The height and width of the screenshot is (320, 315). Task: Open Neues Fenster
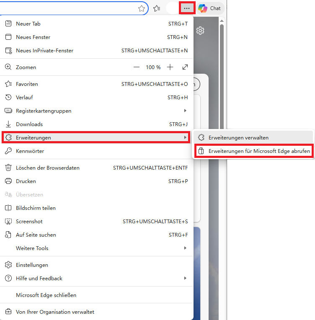coord(97,37)
